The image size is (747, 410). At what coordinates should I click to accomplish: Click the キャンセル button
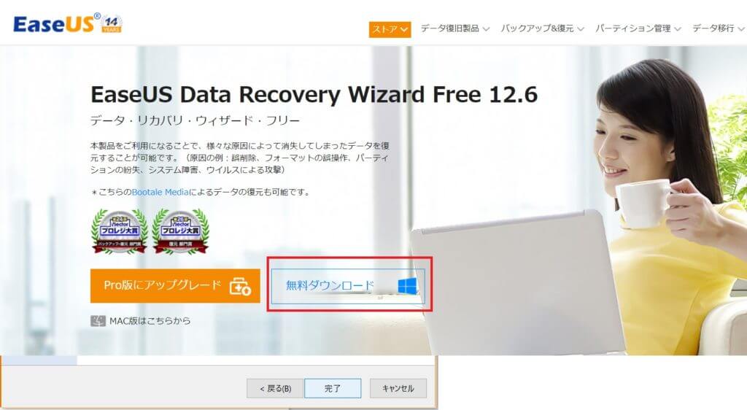(x=398, y=389)
